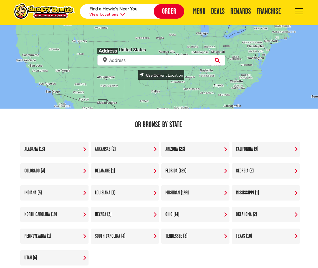Open Ohio (14) locations

[195, 215]
